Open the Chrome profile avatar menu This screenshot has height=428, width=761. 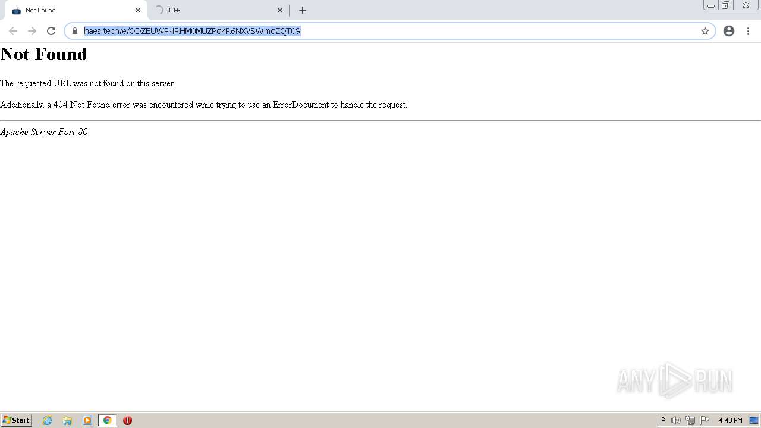click(729, 31)
